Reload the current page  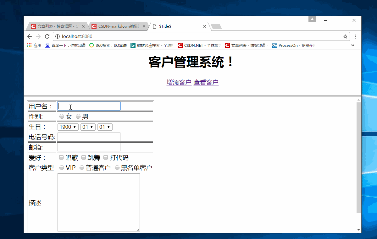[47, 36]
